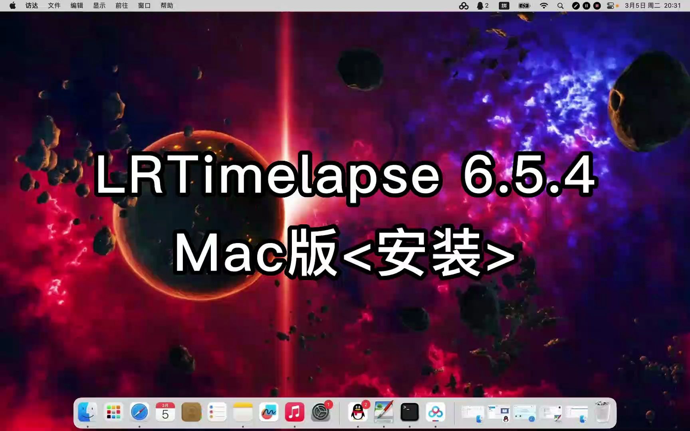
Task: Pause the screen recording
Action: [x=586, y=6]
